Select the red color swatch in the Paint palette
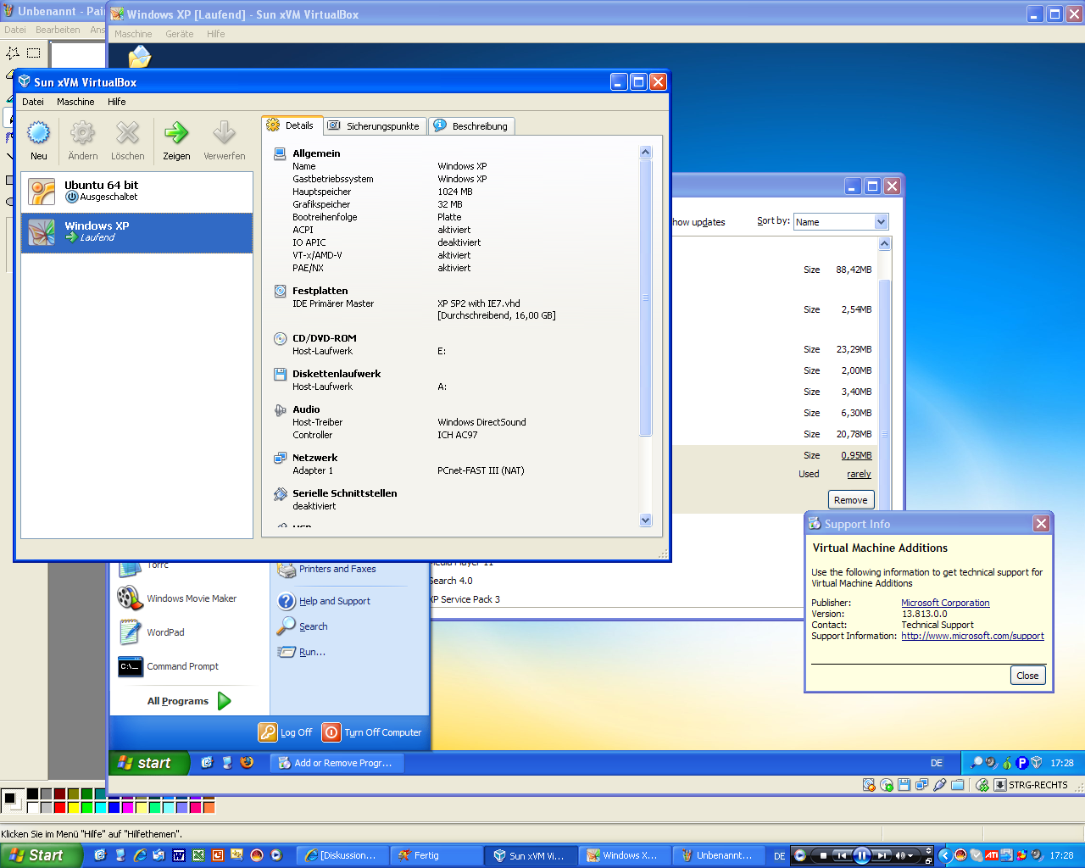Screen dimensions: 1085x868 pyautogui.click(x=59, y=807)
